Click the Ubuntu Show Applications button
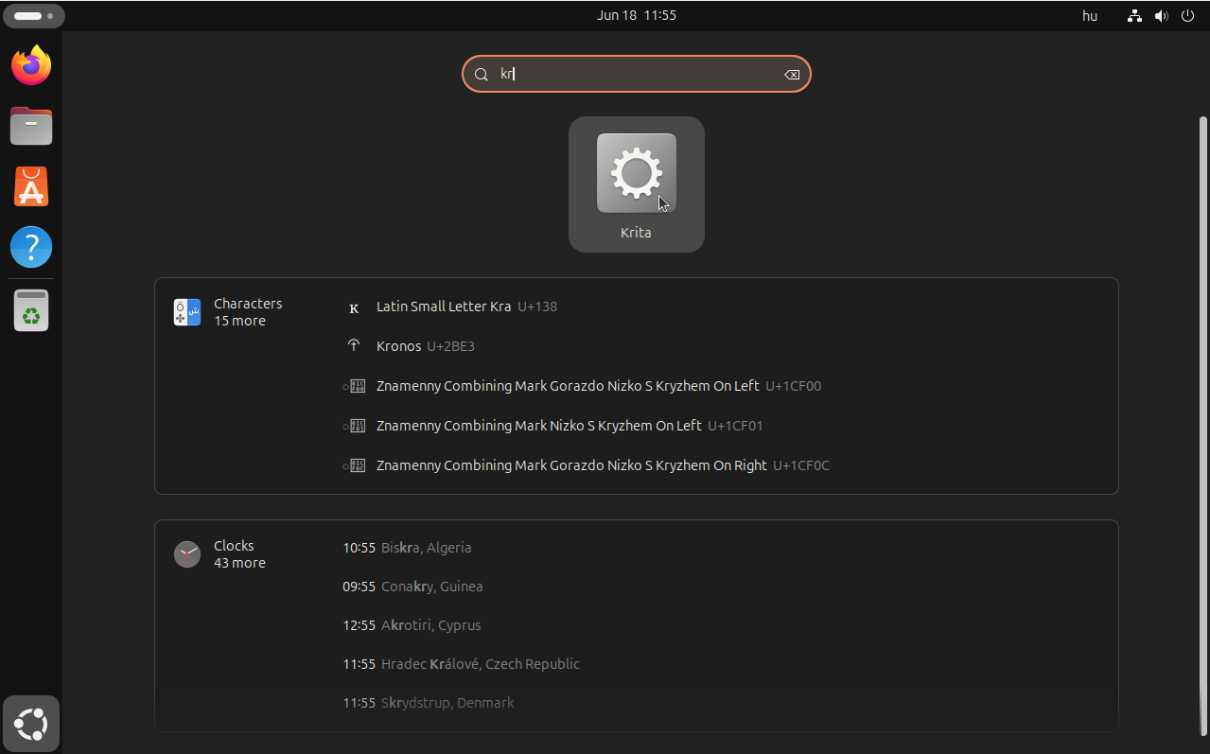 31,724
